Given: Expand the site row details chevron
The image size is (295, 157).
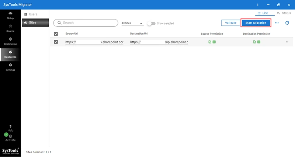Looking at the screenshot, I should (x=287, y=42).
